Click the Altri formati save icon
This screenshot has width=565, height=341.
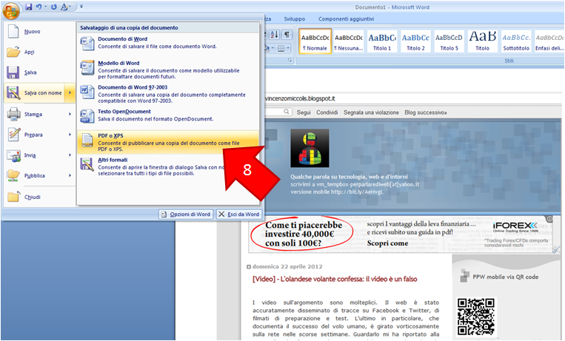87,164
